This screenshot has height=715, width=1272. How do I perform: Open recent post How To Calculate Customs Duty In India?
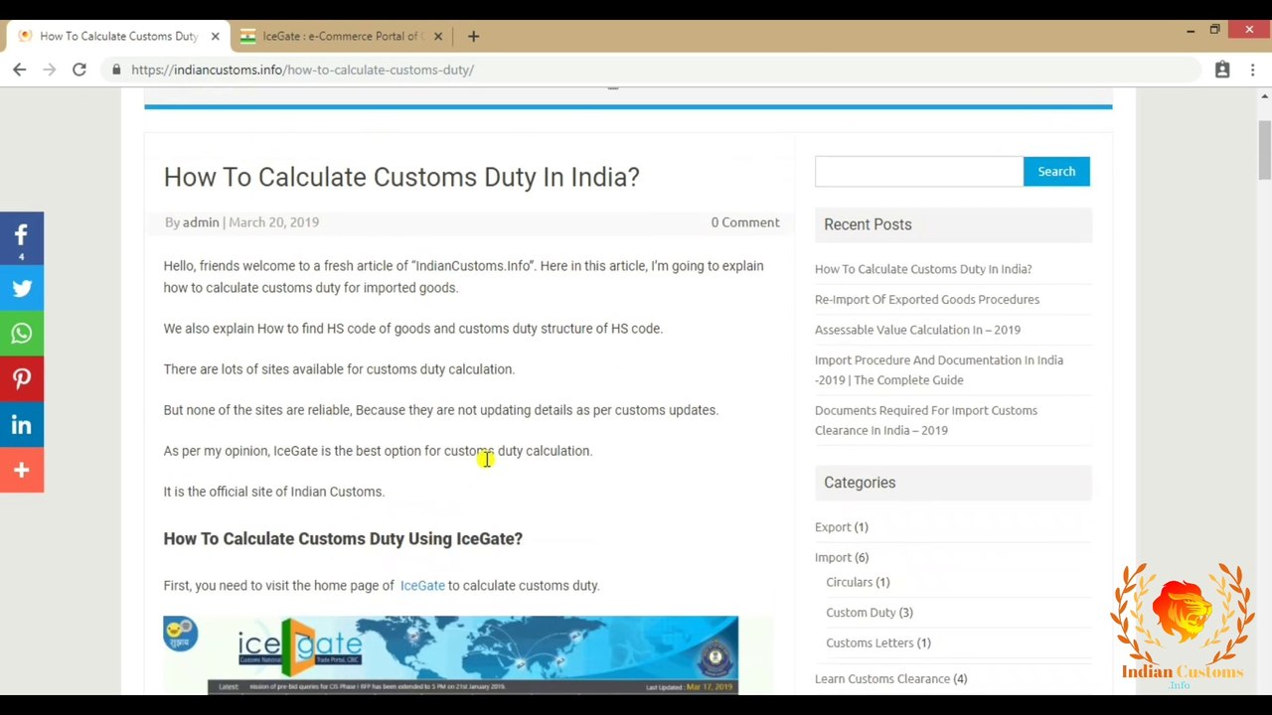[923, 269]
